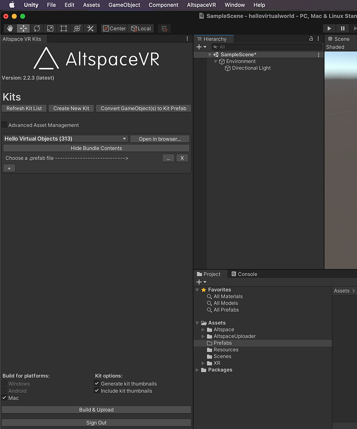Toggle the Windows platform checkbox

(5, 383)
